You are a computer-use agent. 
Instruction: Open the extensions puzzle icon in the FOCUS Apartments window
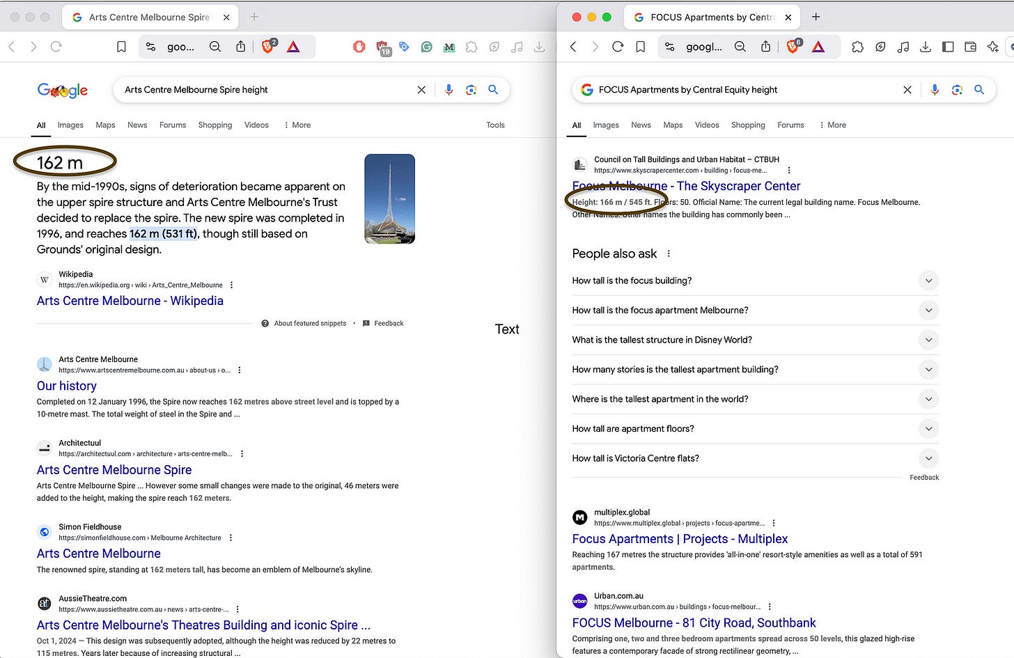point(858,47)
